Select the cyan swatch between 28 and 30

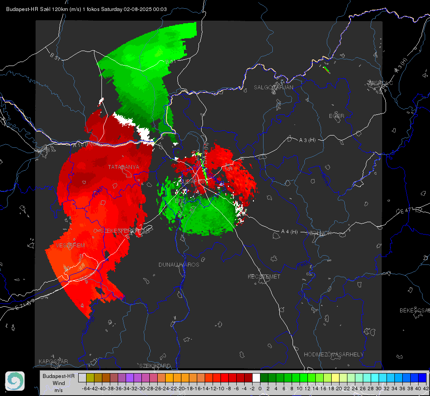(x=375, y=378)
